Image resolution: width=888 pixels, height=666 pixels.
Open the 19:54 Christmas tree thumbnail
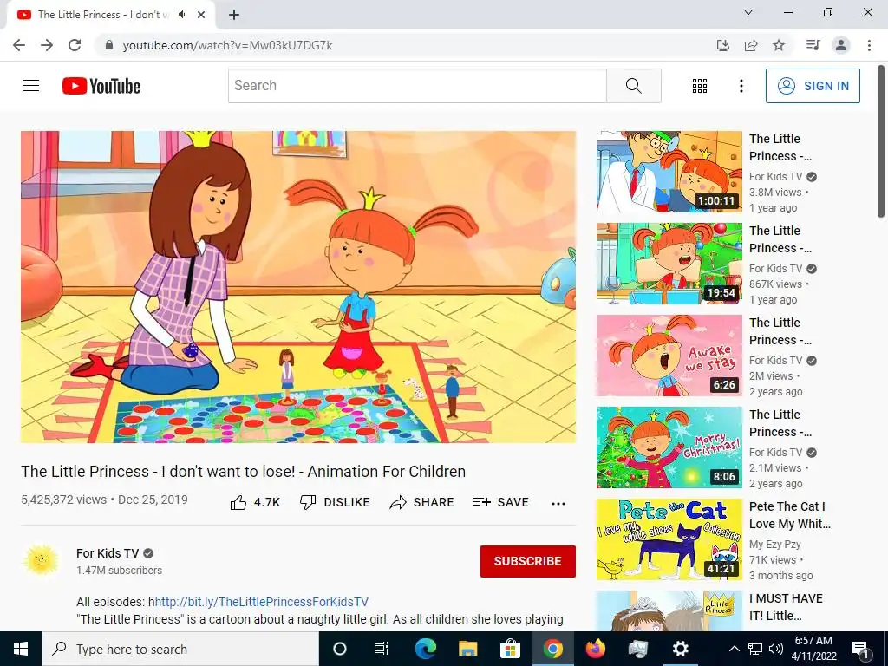pos(669,264)
